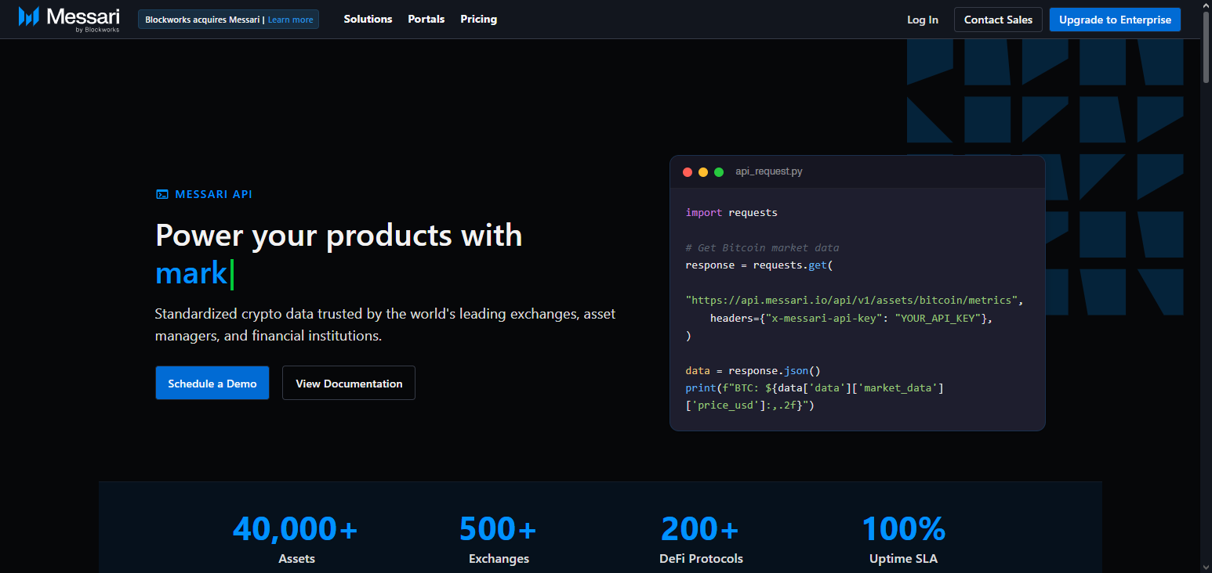Image resolution: width=1212 pixels, height=573 pixels.
Task: Open the Portals menu
Action: [x=426, y=19]
